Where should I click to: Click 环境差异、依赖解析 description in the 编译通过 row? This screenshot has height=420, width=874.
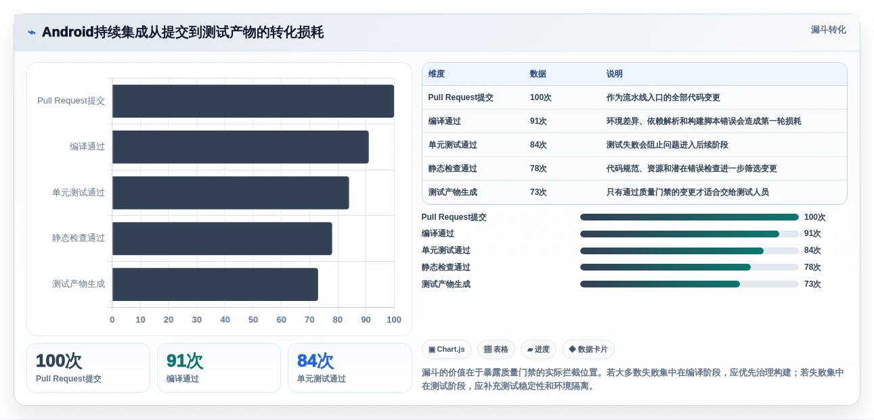(x=704, y=121)
